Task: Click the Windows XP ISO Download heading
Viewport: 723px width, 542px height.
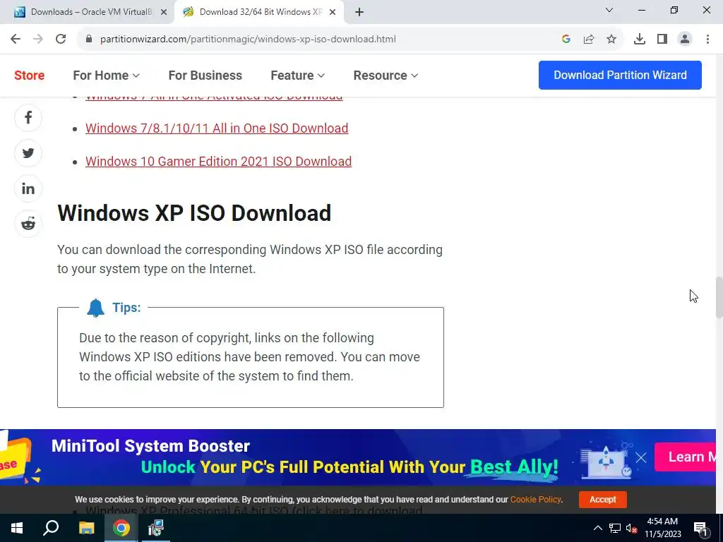Action: [194, 213]
